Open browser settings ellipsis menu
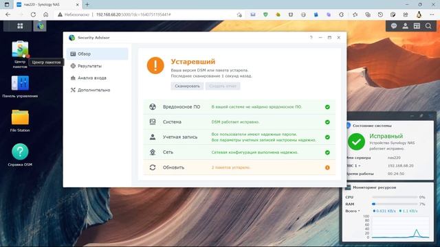The height and width of the screenshot is (247, 440). pos(432,14)
